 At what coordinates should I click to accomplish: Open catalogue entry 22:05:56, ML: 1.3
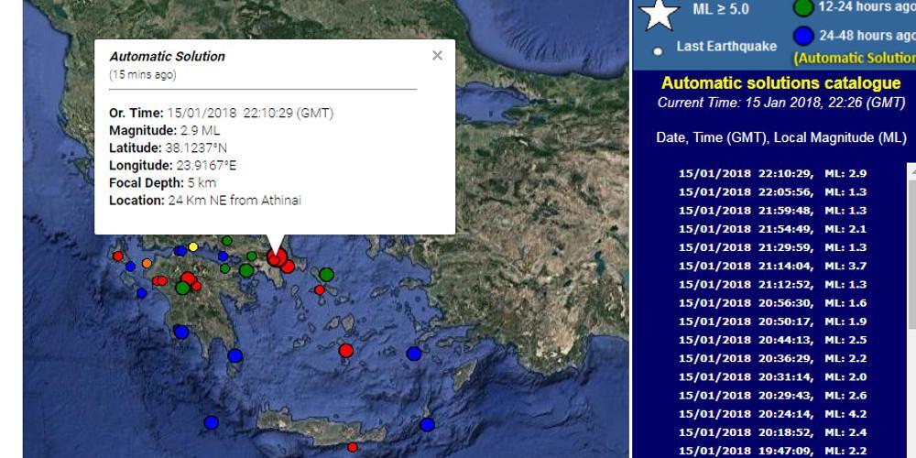772,192
